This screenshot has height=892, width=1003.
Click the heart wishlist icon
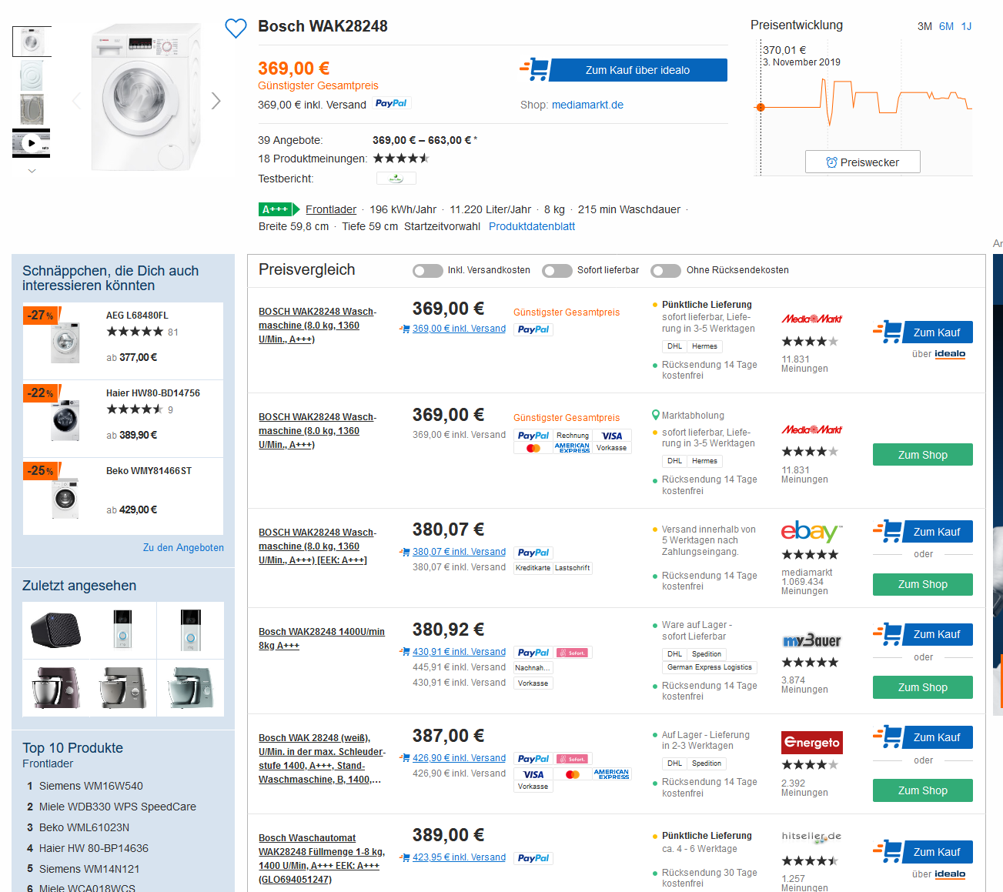click(236, 28)
